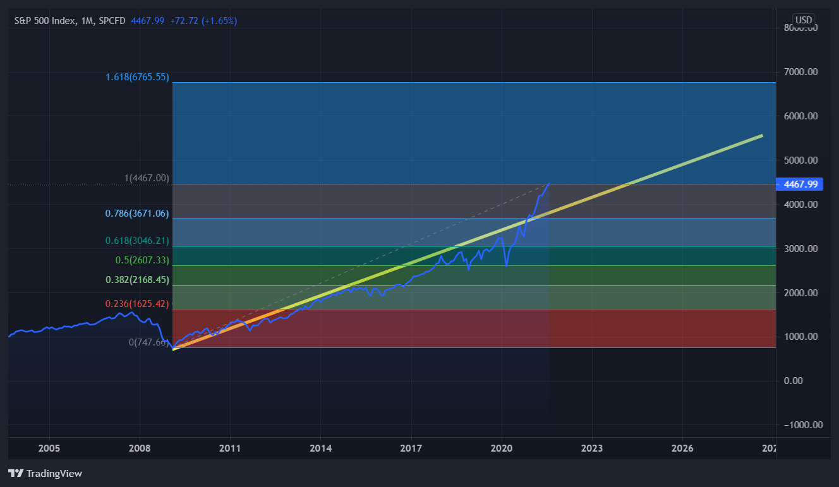Screen dimensions: 839x487
Task: Click the 0.5(2607.33) retracement label
Action: point(142,260)
